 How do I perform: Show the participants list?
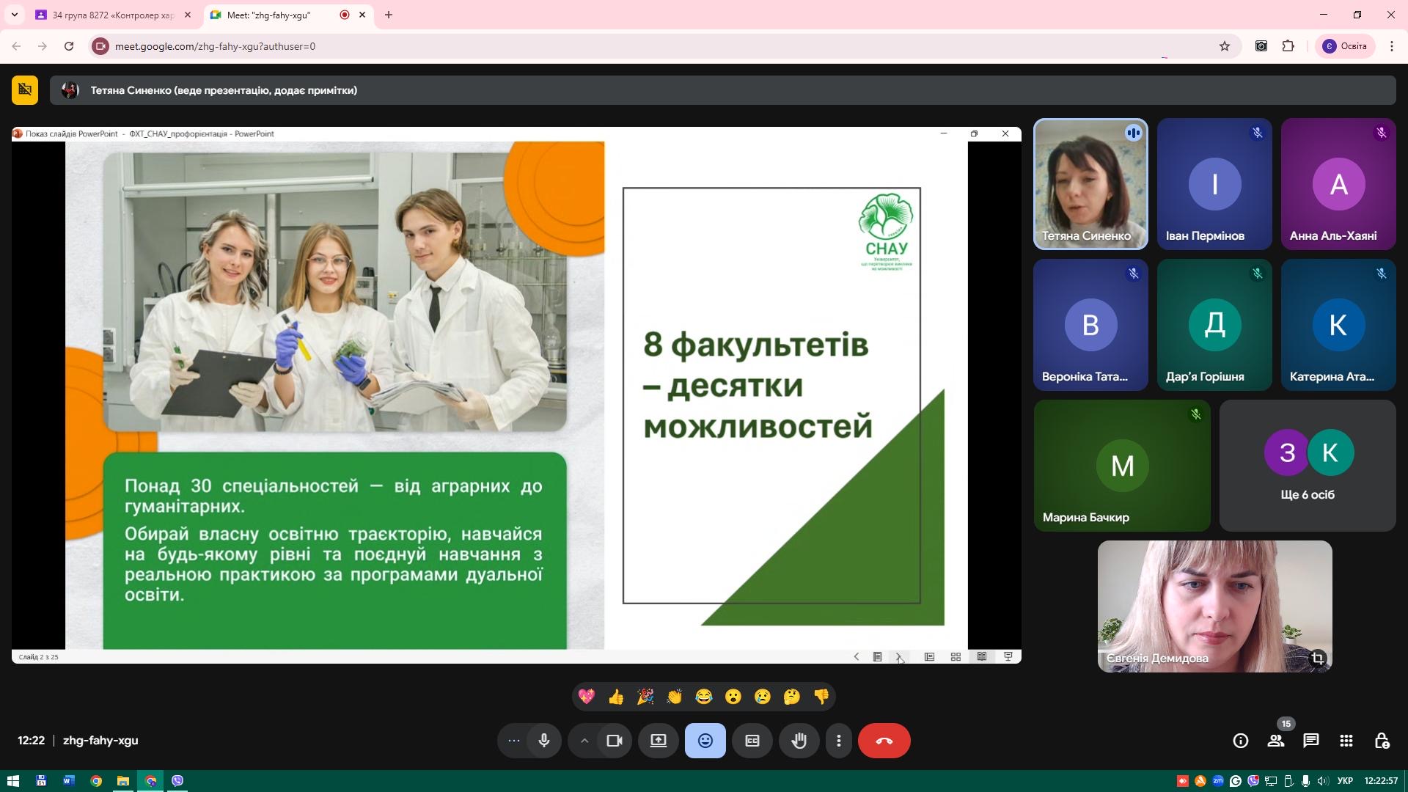click(1276, 741)
